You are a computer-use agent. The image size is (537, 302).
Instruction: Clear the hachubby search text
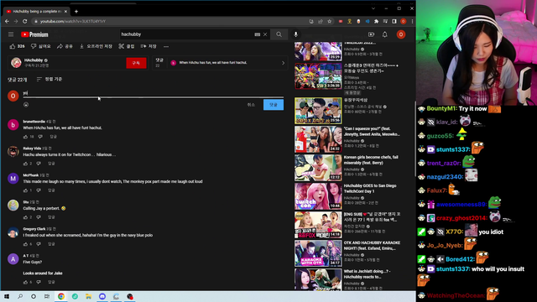point(265,34)
